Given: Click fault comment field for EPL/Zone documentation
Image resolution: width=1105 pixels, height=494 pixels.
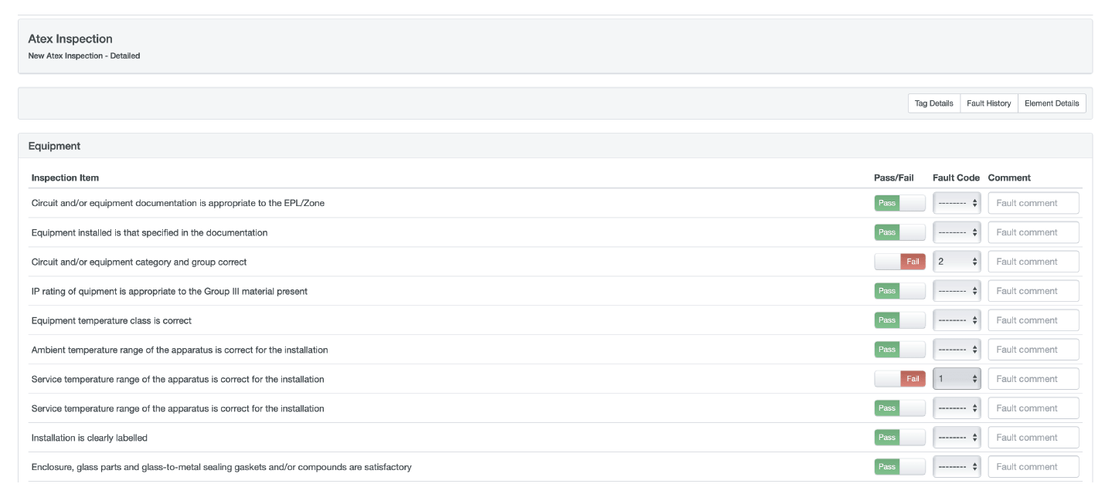Looking at the screenshot, I should click(1033, 203).
